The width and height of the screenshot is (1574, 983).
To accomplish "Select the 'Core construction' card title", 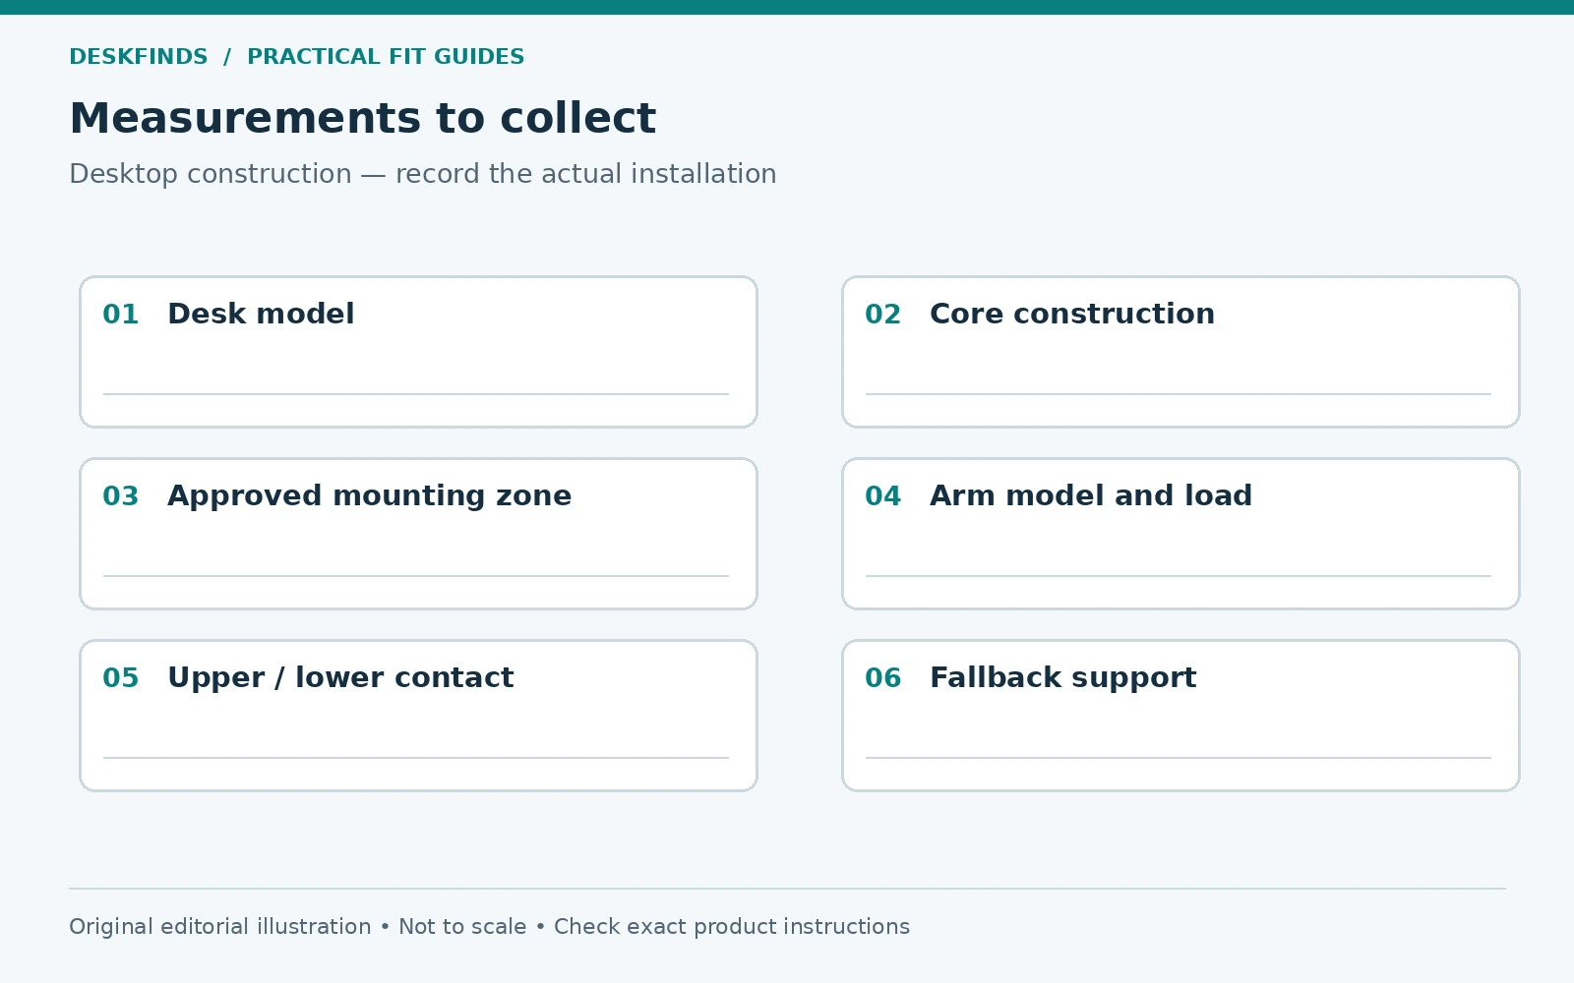I will point(1072,315).
